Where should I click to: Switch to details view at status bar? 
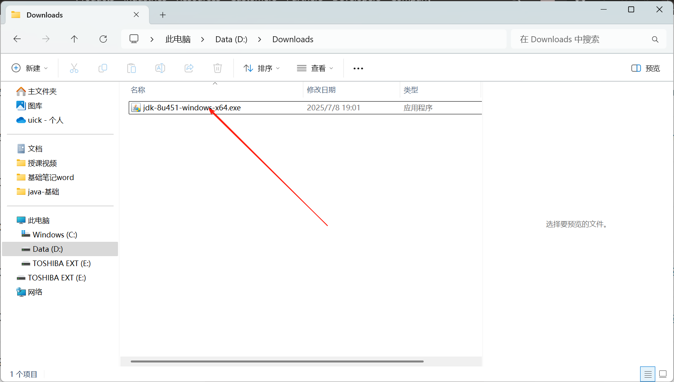(x=648, y=374)
